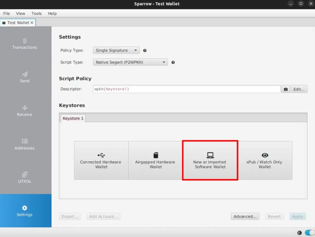Viewport: 315px width, 237px height.
Task: Click the Policy Type help icon
Action: (145, 50)
